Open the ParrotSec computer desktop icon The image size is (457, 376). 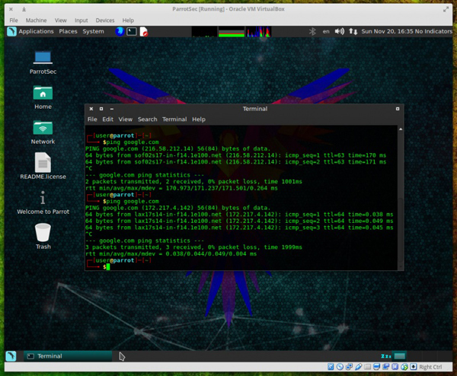tap(43, 59)
